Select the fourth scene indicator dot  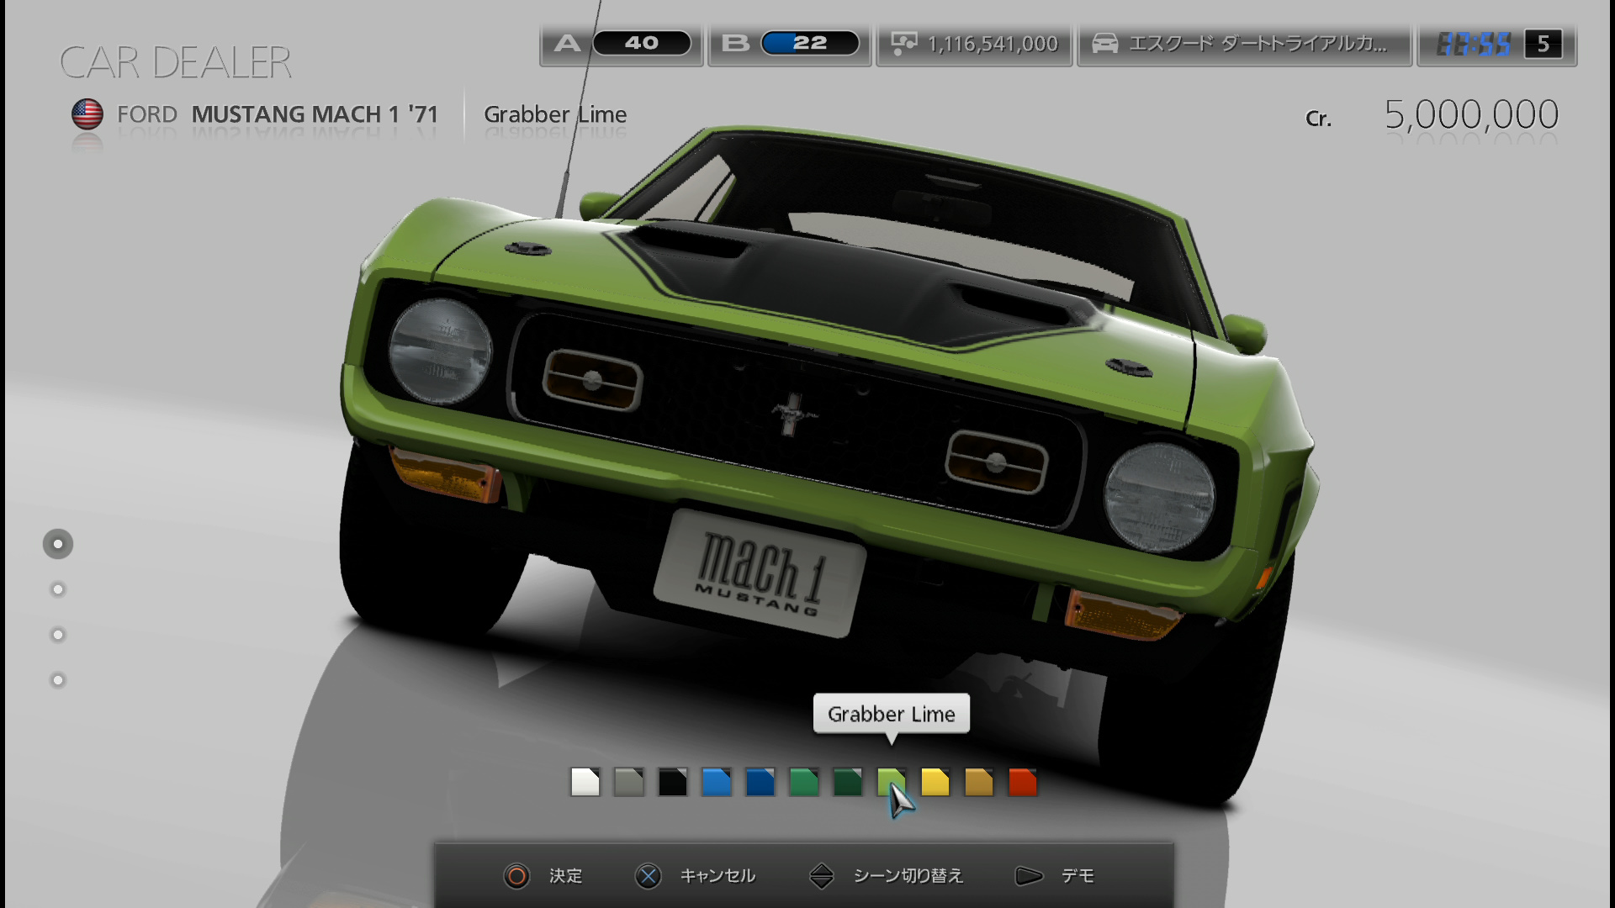point(58,680)
